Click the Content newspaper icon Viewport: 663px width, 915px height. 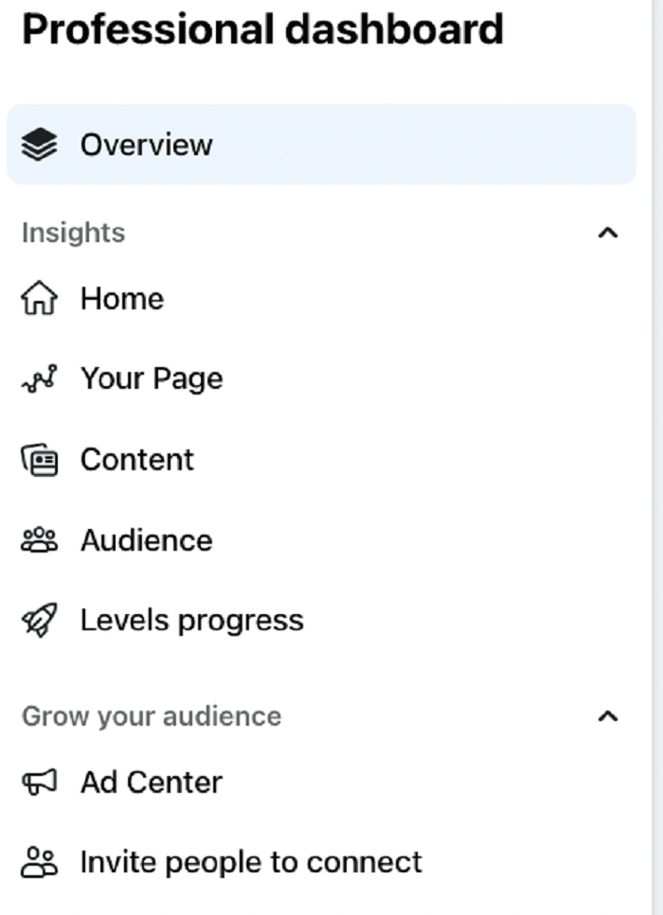tap(39, 460)
